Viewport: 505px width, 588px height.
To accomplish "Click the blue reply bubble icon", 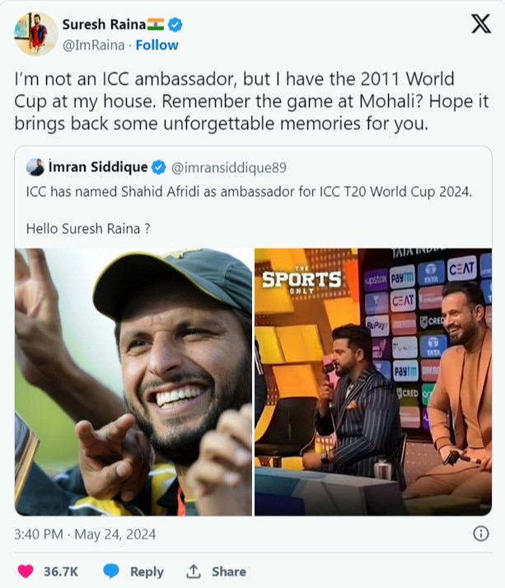I will tap(111, 572).
